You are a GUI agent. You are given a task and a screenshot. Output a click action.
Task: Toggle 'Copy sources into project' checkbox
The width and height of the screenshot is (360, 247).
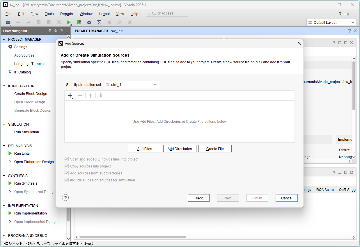(66, 166)
